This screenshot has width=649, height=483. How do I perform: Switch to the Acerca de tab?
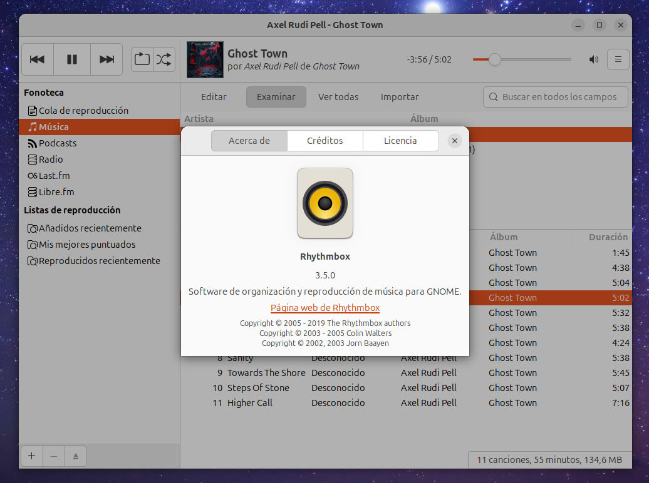(249, 141)
